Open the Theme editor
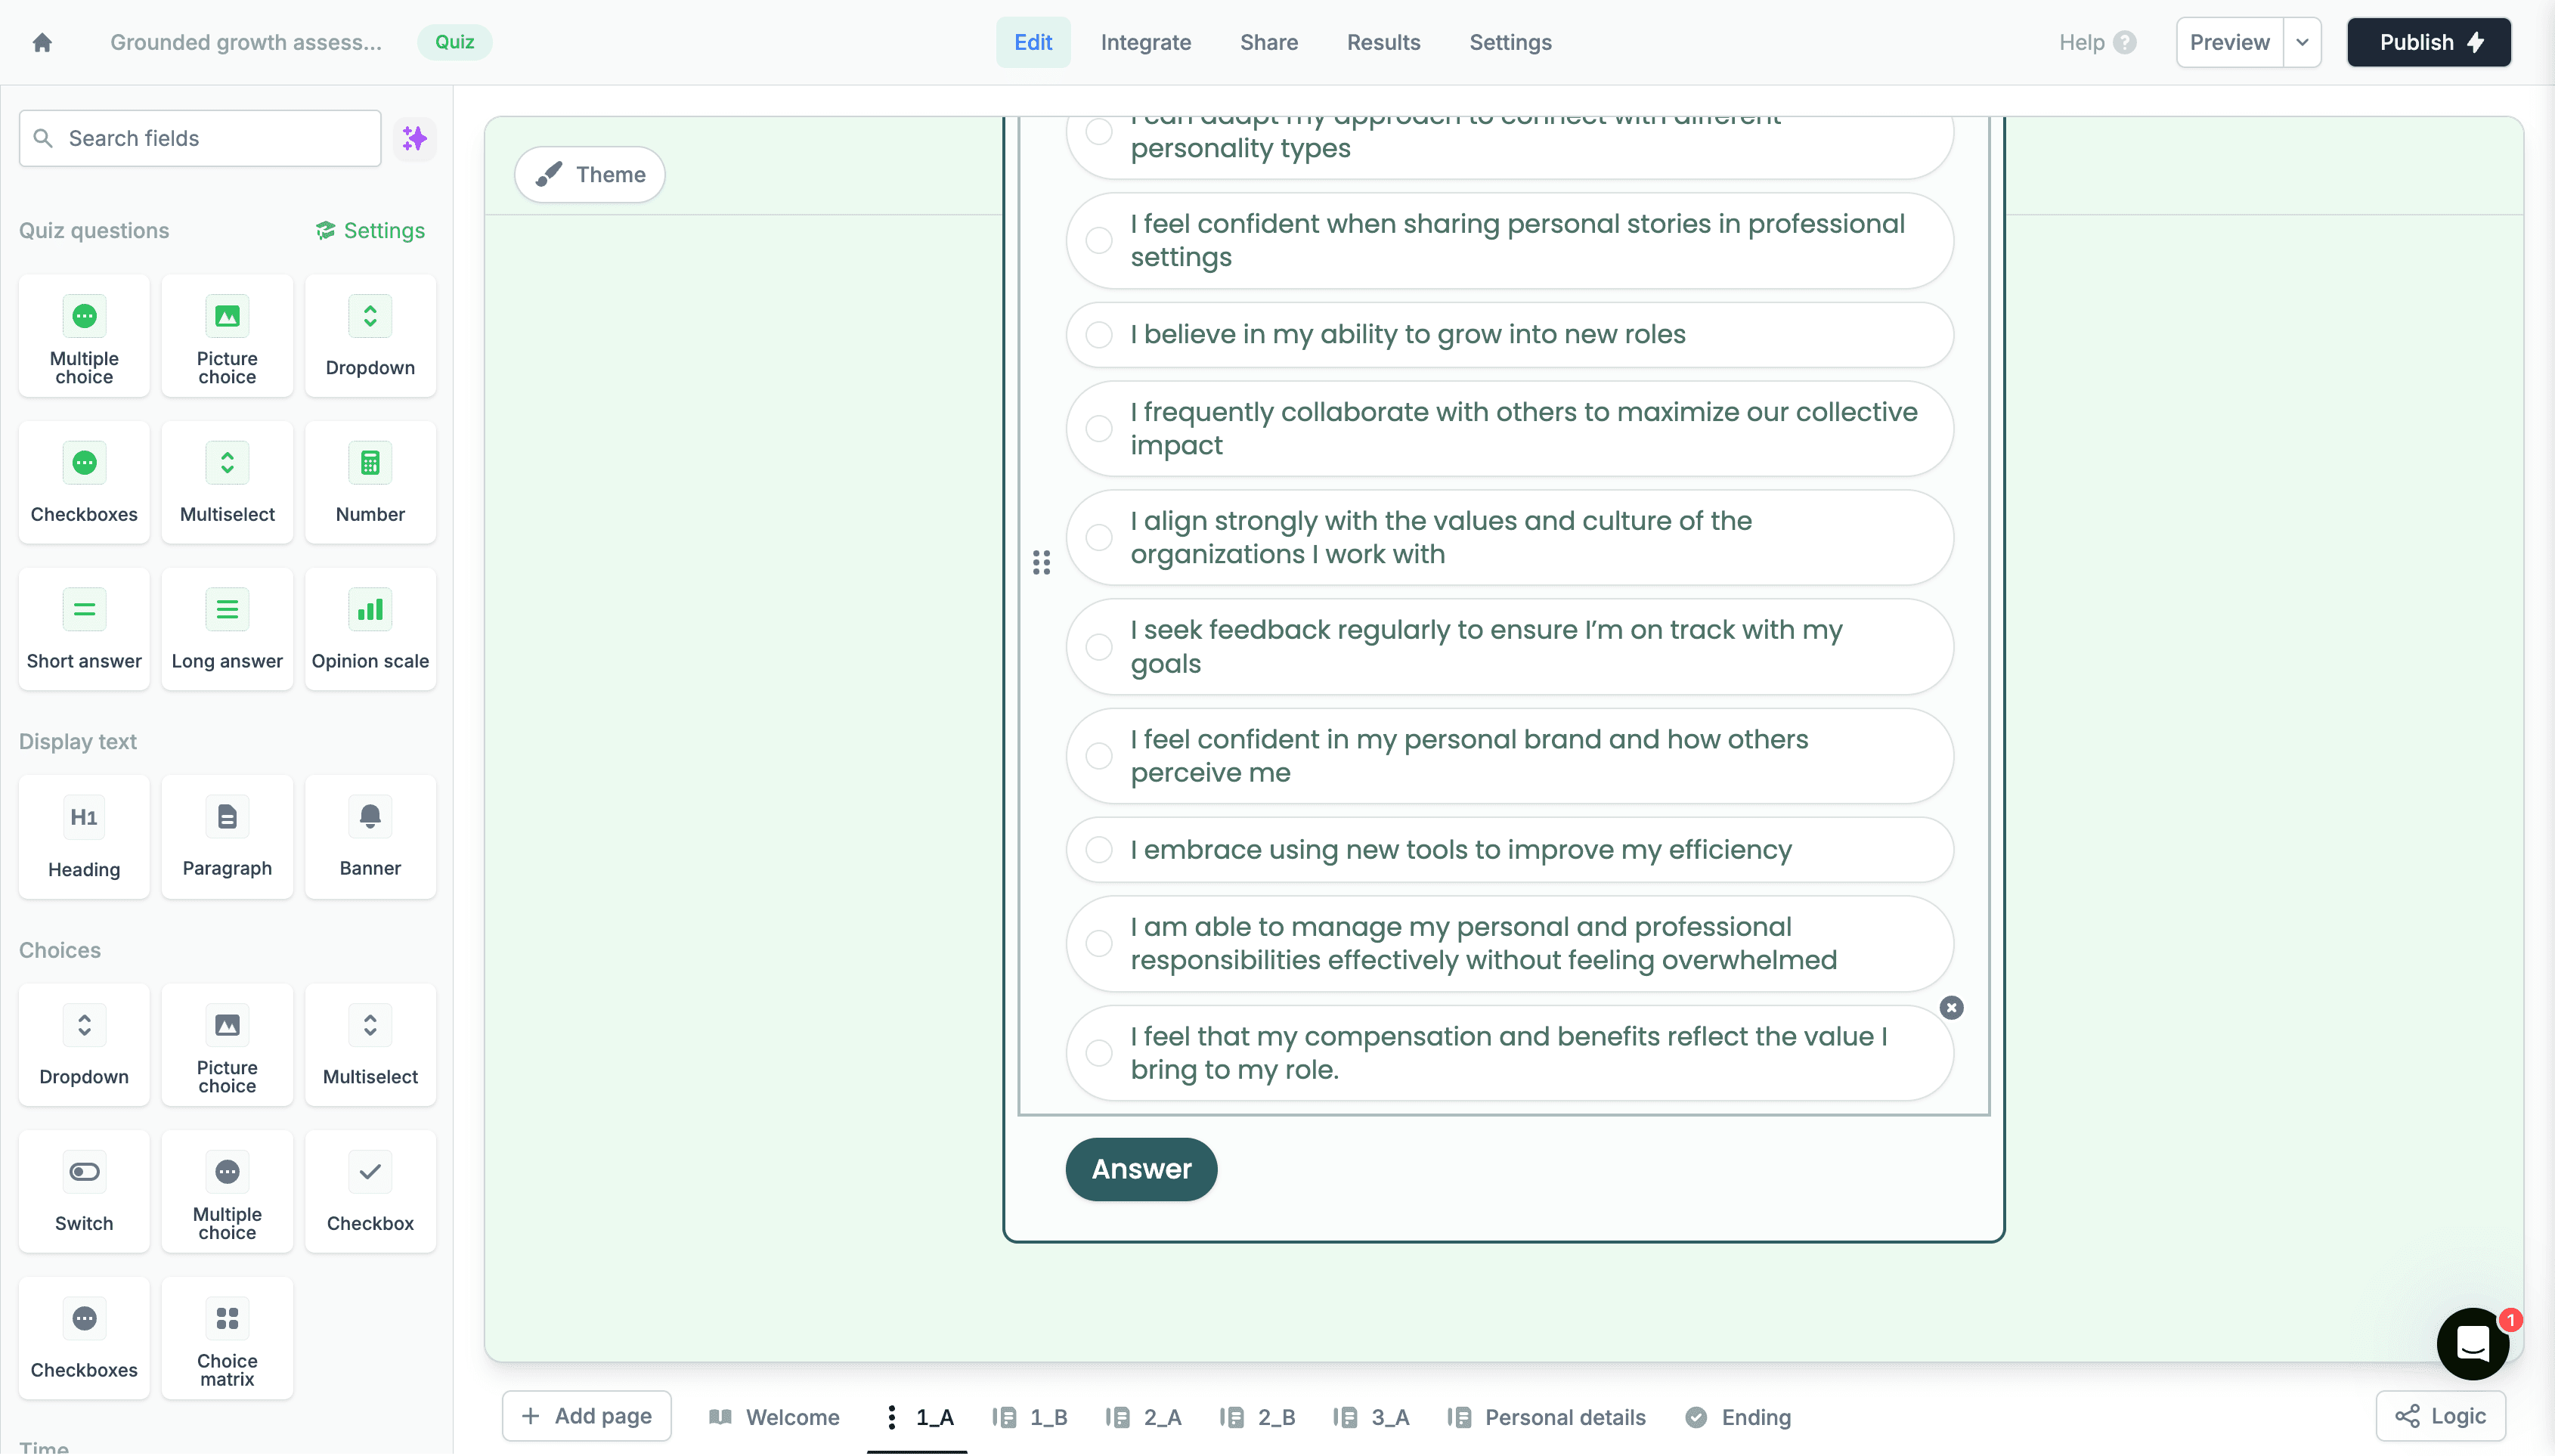The width and height of the screenshot is (2555, 1456). coord(590,174)
